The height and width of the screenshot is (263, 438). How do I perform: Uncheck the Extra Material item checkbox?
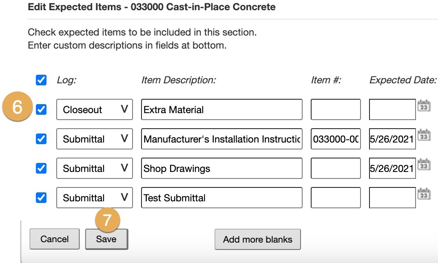click(41, 109)
